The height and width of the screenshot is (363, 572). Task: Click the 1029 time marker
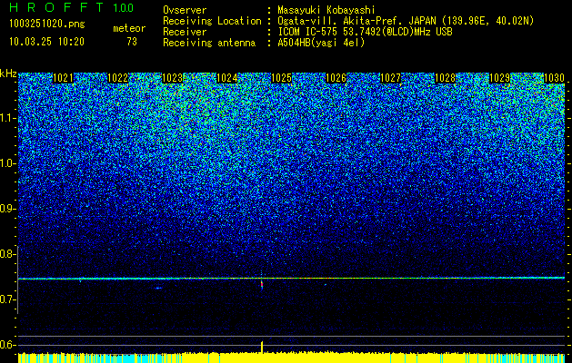point(499,78)
